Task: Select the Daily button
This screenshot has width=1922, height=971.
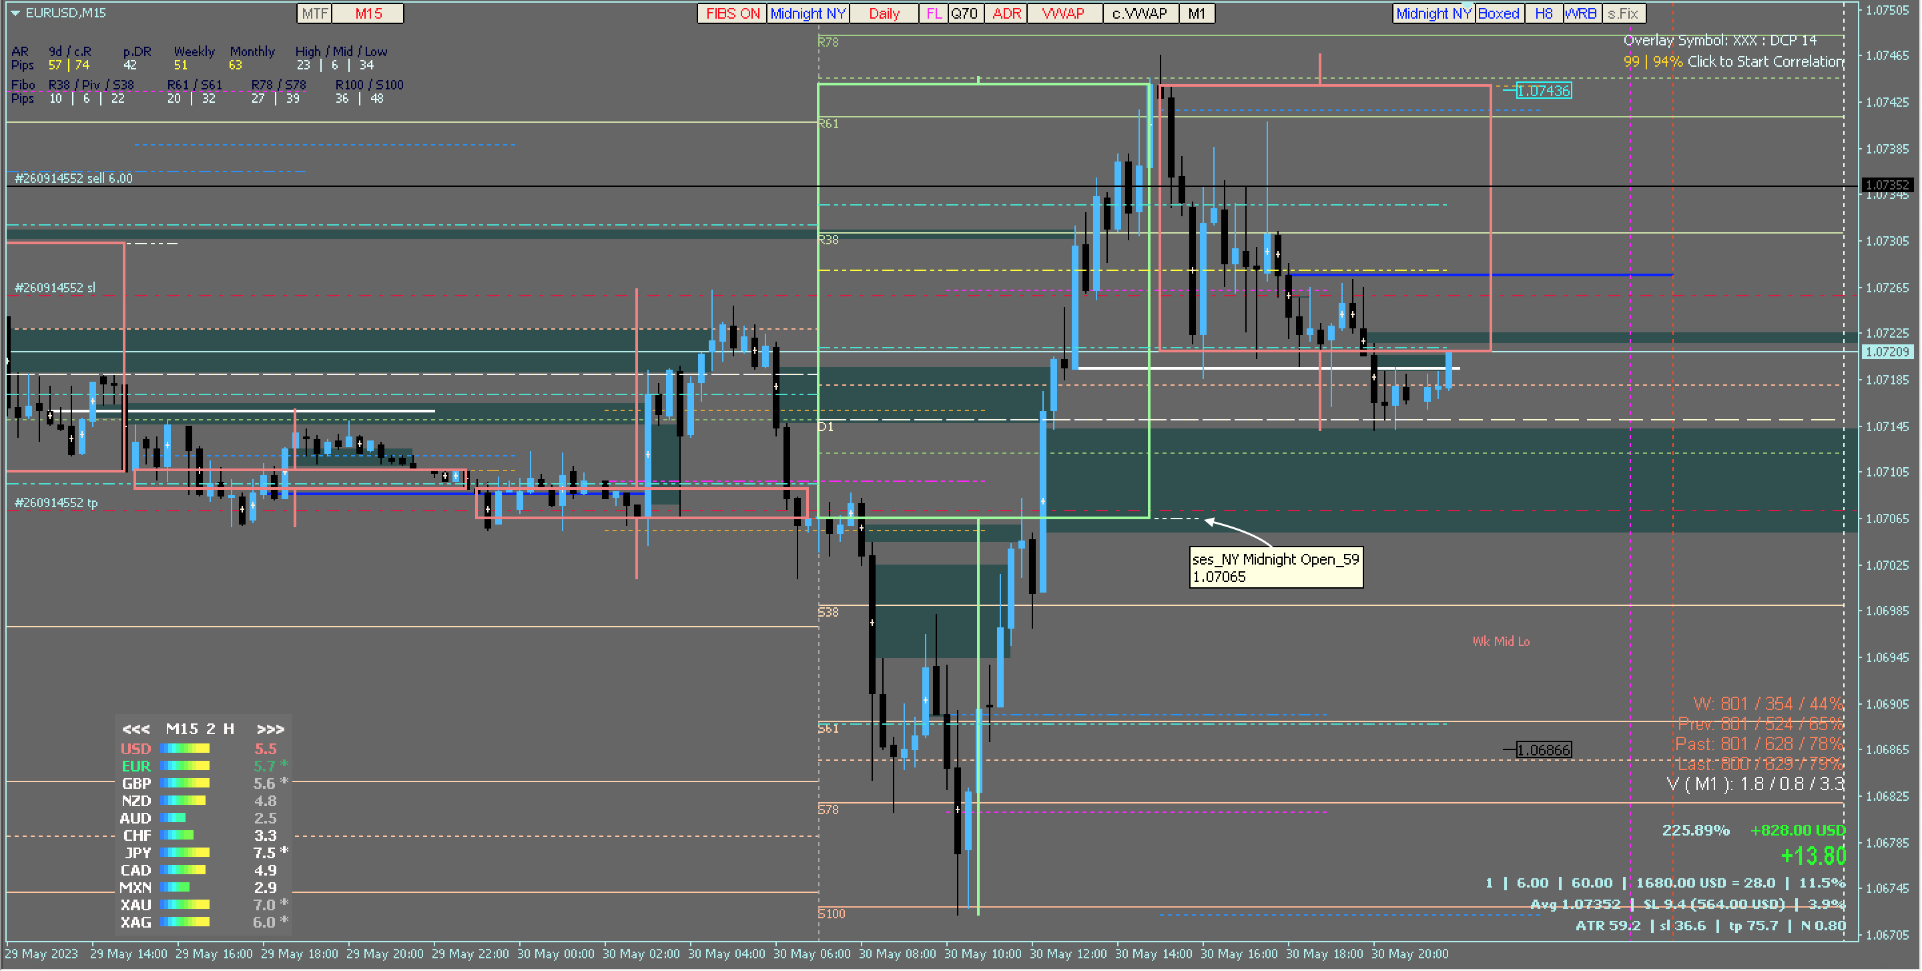Action: pos(884,13)
